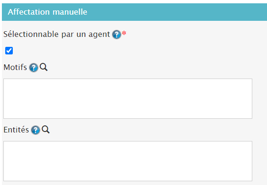Show the Entités help question mark
This screenshot has height=185, width=267.
coord(36,130)
